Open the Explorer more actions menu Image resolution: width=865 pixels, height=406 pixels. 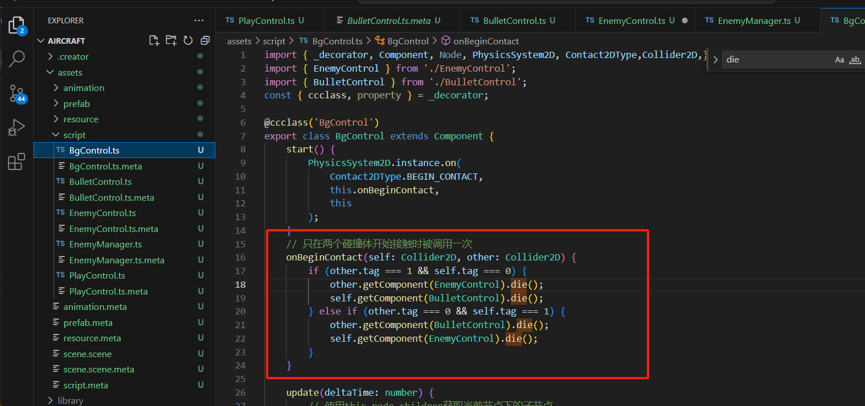199,20
